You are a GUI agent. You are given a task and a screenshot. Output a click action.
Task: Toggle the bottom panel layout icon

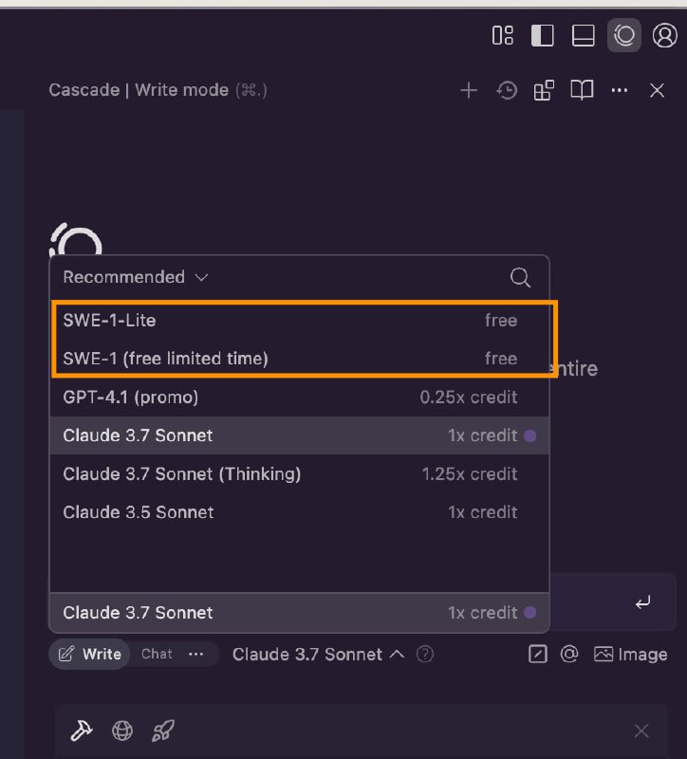pyautogui.click(x=583, y=35)
